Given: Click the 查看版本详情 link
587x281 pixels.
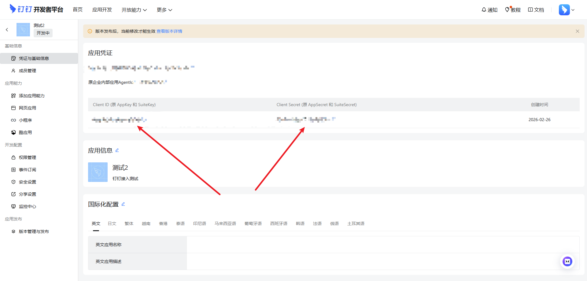Looking at the screenshot, I should click(x=169, y=31).
